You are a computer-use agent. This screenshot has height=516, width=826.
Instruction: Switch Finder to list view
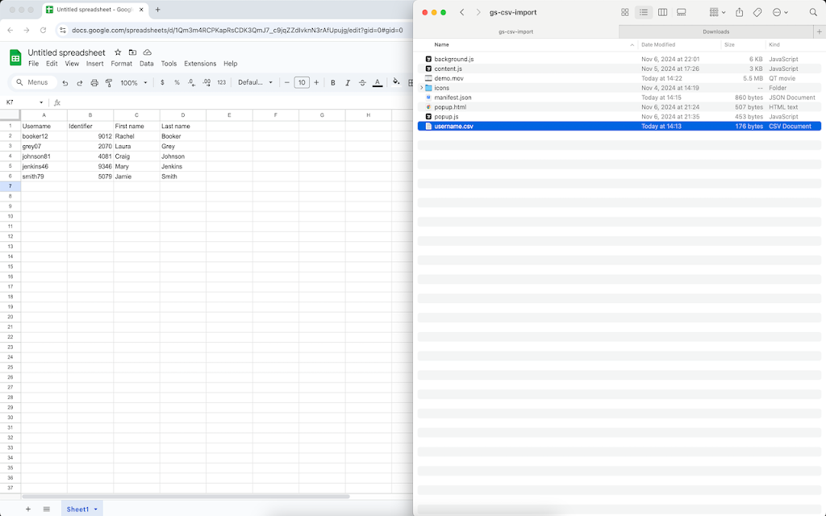(644, 12)
